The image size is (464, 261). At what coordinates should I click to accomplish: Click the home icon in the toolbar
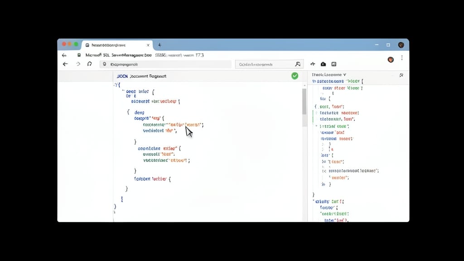tap(323, 64)
